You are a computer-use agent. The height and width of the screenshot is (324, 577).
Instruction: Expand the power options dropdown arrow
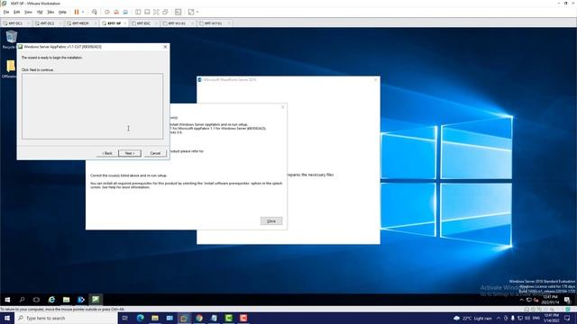click(83, 12)
